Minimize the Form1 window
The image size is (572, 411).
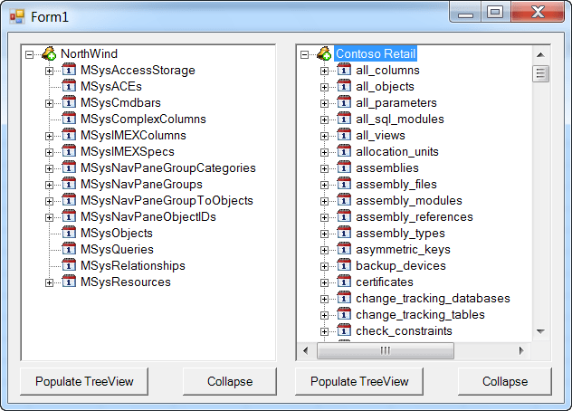coord(465,13)
